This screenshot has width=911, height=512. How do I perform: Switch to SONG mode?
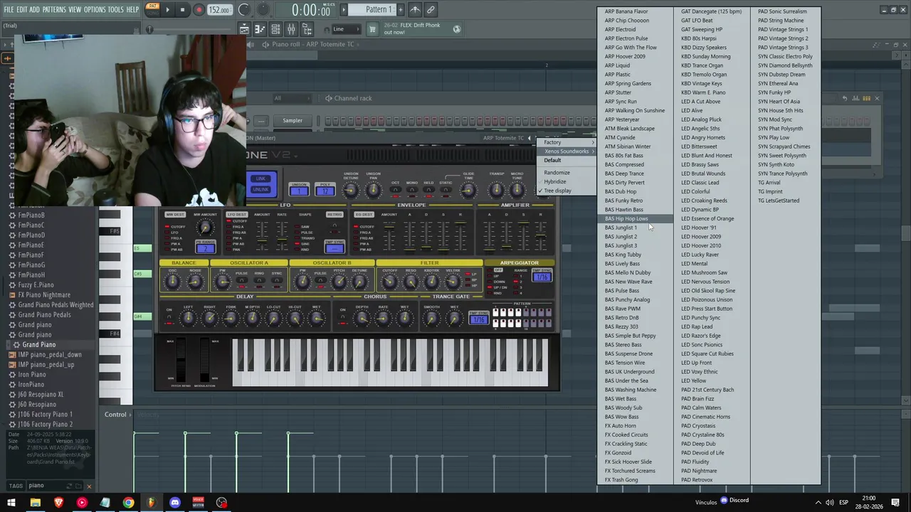coord(152,13)
